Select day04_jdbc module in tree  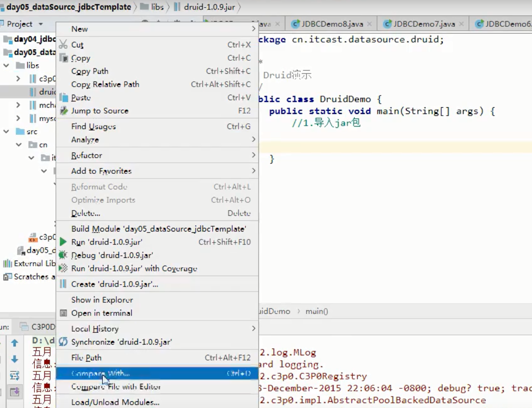(x=29, y=39)
